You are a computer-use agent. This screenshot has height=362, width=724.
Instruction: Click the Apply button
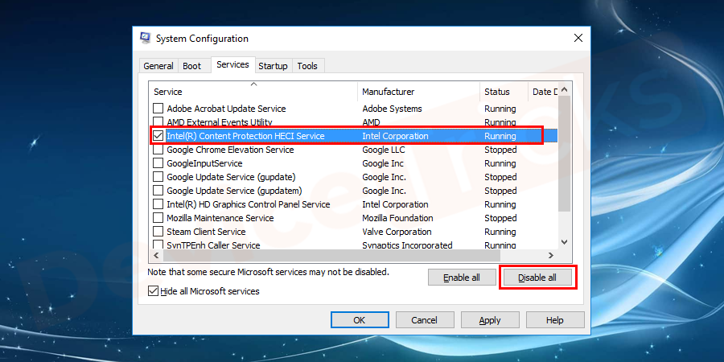point(490,320)
